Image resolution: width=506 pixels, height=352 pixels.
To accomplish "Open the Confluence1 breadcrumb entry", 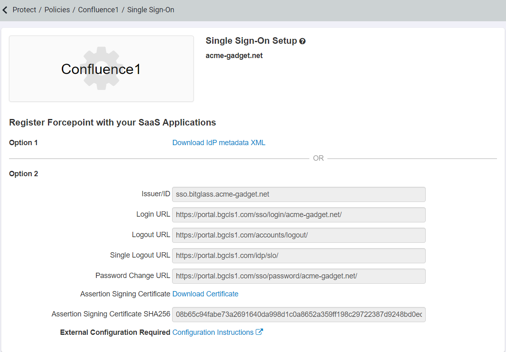I will point(98,9).
